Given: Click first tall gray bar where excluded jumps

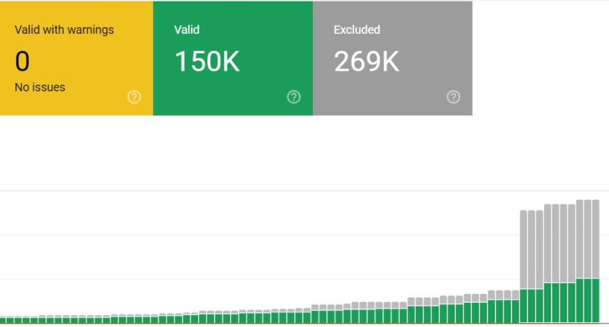Looking at the screenshot, I should tap(524, 249).
